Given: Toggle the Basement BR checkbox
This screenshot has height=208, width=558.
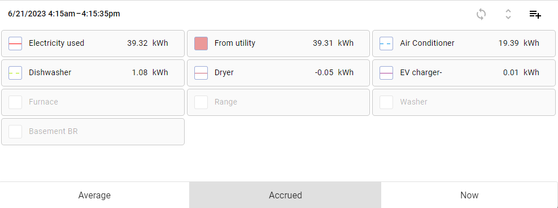Looking at the screenshot, I should click(x=15, y=132).
